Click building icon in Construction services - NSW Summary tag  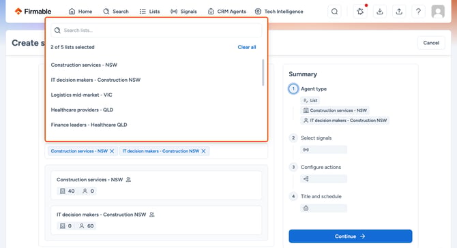pos(306,110)
